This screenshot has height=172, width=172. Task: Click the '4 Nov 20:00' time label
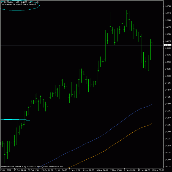tap(89, 170)
